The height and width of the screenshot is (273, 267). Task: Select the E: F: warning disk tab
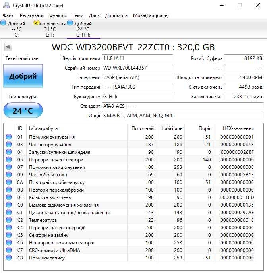[50, 29]
